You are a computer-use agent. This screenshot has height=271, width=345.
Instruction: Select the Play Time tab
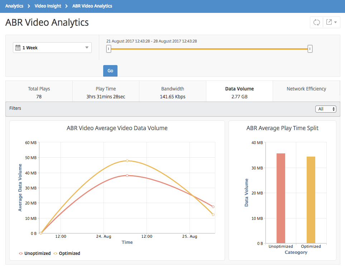click(106, 92)
